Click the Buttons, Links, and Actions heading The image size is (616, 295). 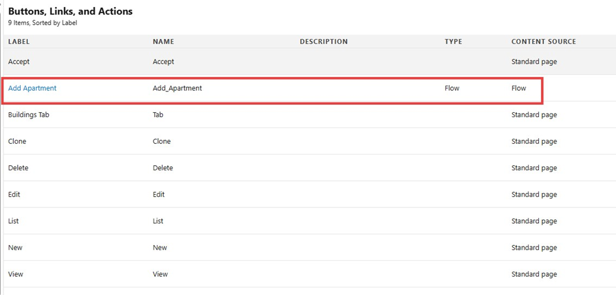pyautogui.click(x=70, y=11)
